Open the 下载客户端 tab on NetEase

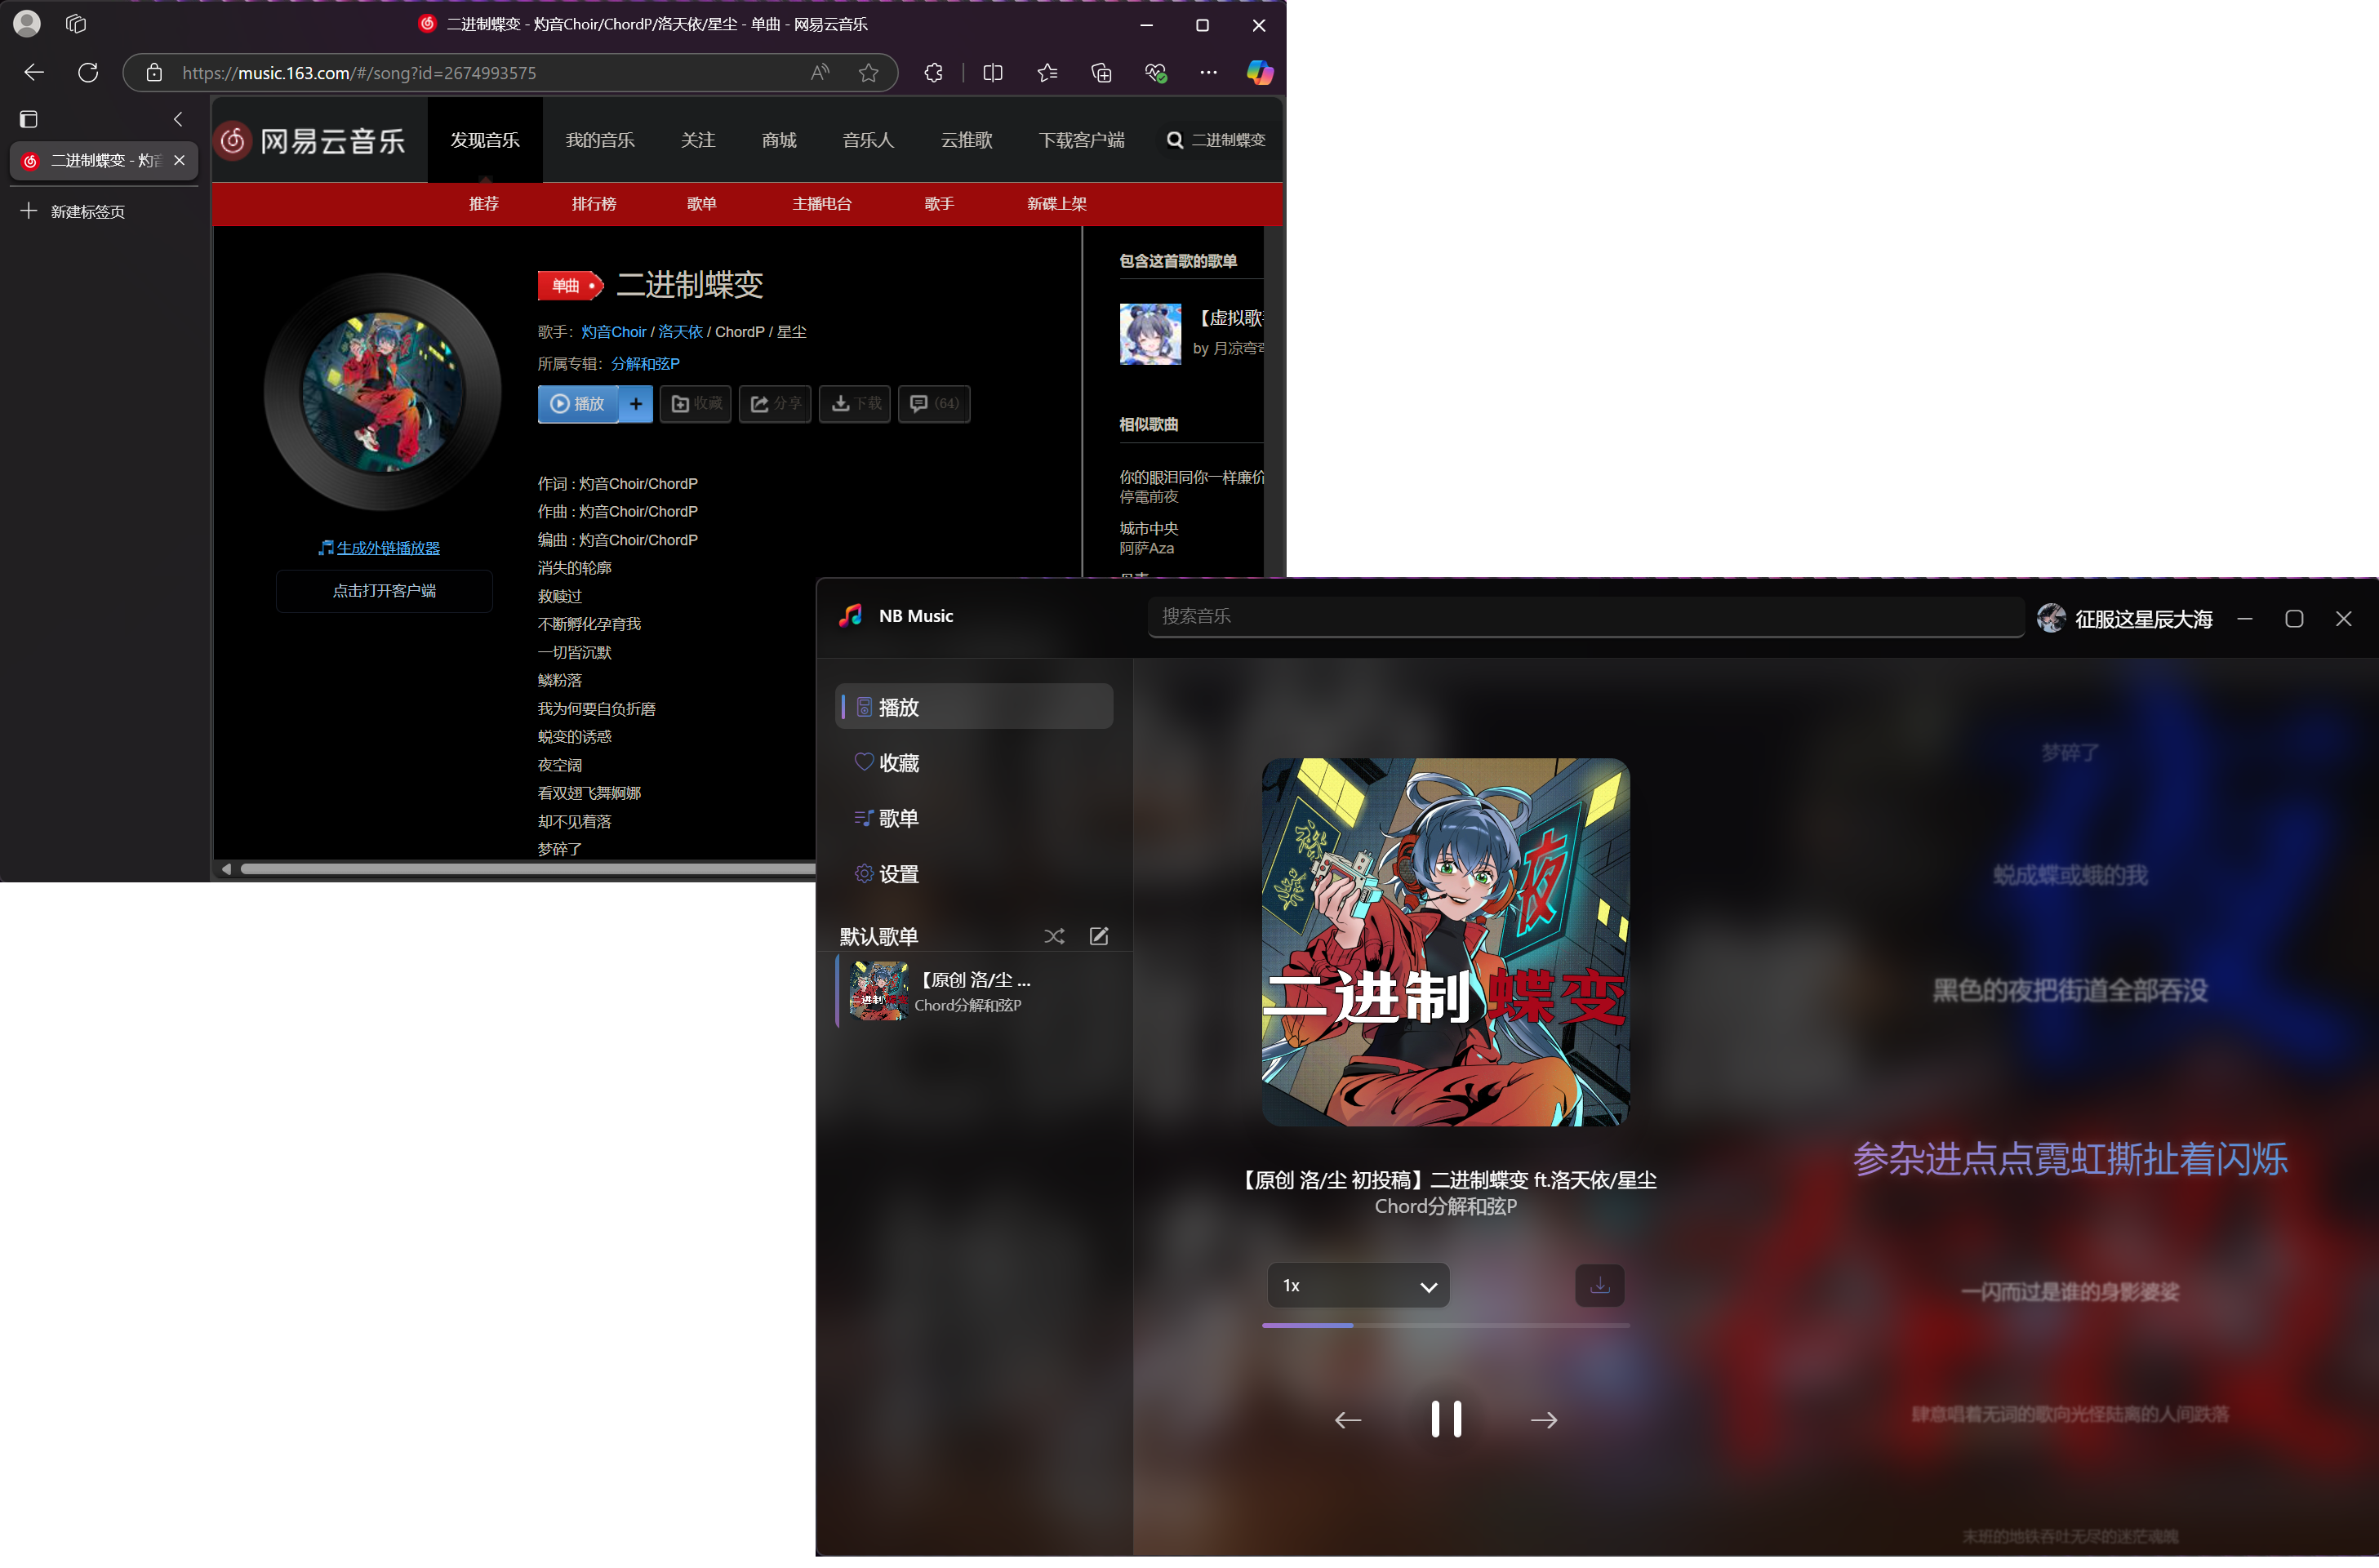(x=1082, y=140)
